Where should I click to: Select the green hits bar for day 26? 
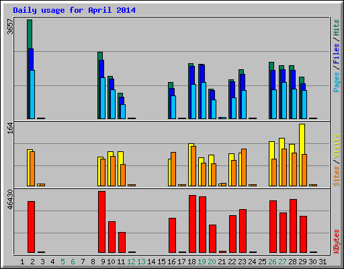pyautogui.click(x=271, y=66)
